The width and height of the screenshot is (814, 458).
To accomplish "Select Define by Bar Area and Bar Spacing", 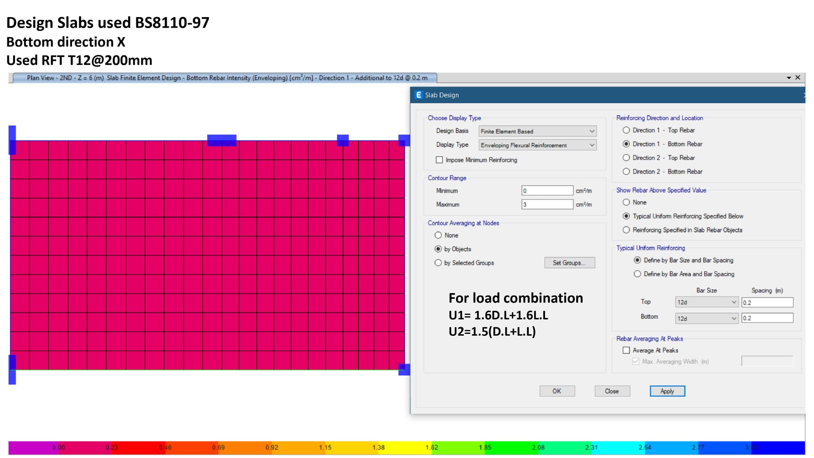I will pos(637,274).
